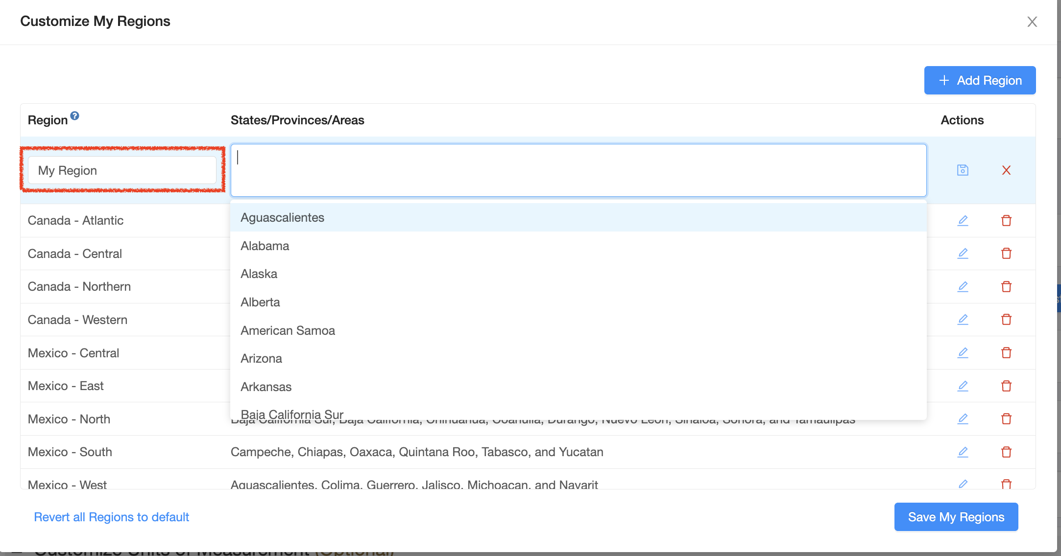The height and width of the screenshot is (556, 1061).
Task: Choose Arizona in the dropdown list
Action: click(261, 359)
